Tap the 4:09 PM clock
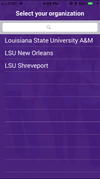Image resolution: width=100 pixels, height=179 pixels. click(x=51, y=4)
